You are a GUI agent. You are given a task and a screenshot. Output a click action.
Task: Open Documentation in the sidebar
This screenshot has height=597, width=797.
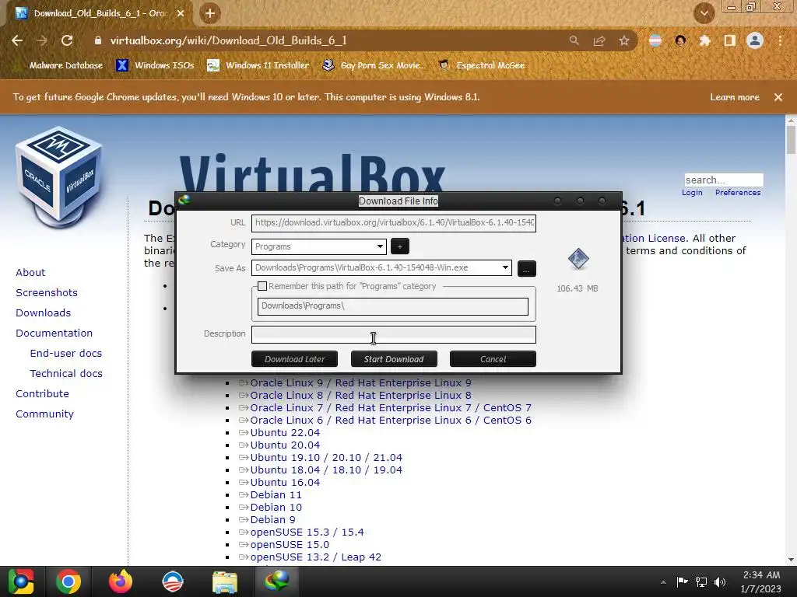(x=54, y=333)
